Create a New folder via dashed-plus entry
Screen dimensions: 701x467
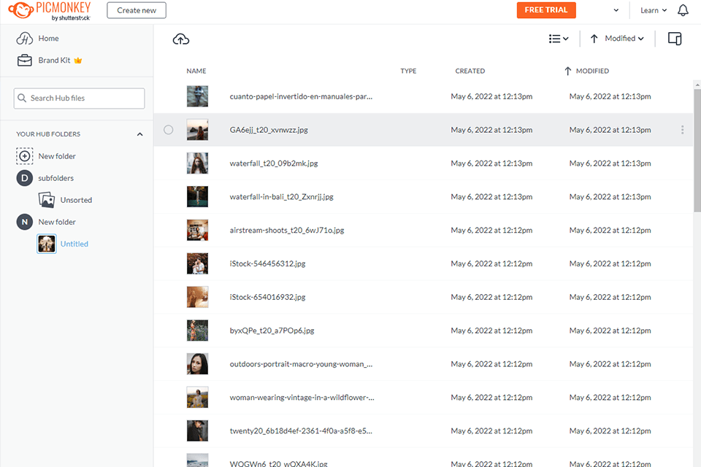click(57, 156)
